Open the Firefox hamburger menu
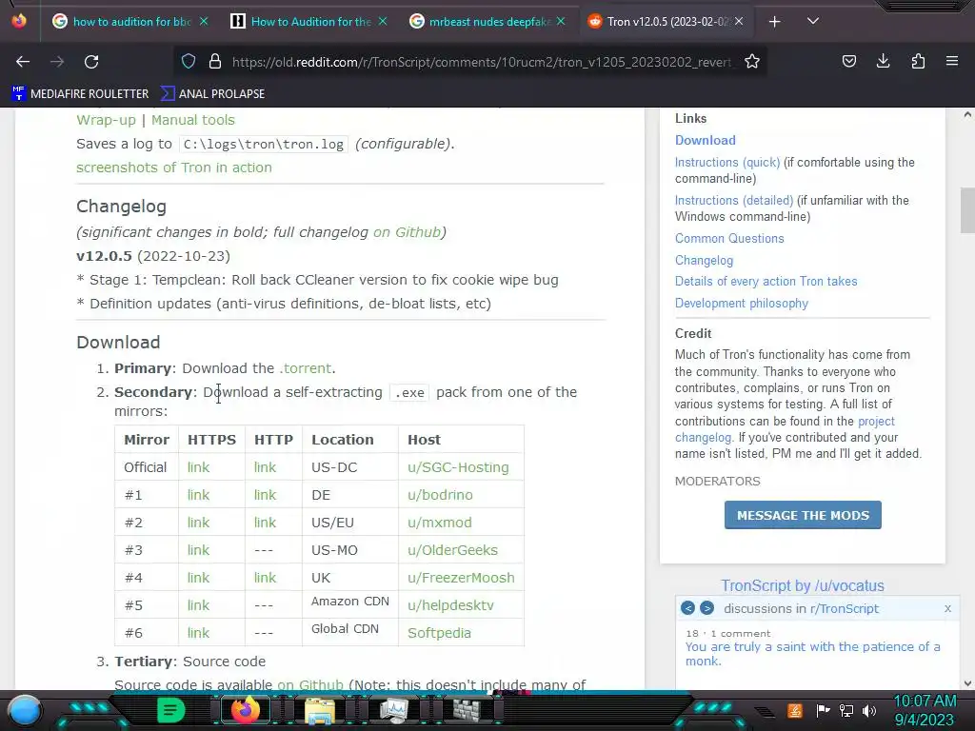This screenshot has height=731, width=975. (x=951, y=61)
